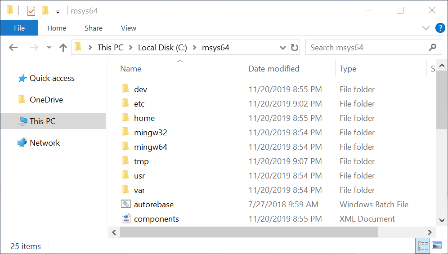Go up one folder level
The width and height of the screenshot is (448, 254).
[x=63, y=48]
